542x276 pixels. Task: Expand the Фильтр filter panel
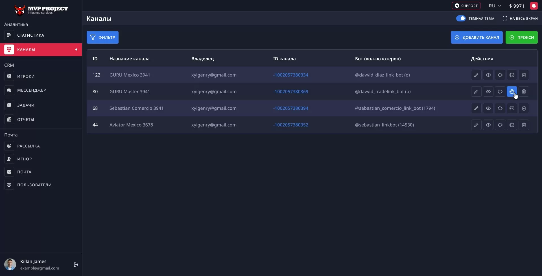(x=102, y=37)
